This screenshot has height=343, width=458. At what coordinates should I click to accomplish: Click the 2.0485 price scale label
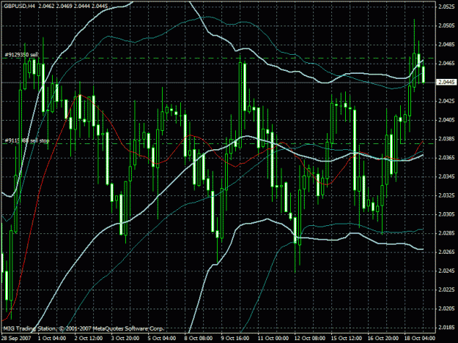pyautogui.click(x=446, y=45)
